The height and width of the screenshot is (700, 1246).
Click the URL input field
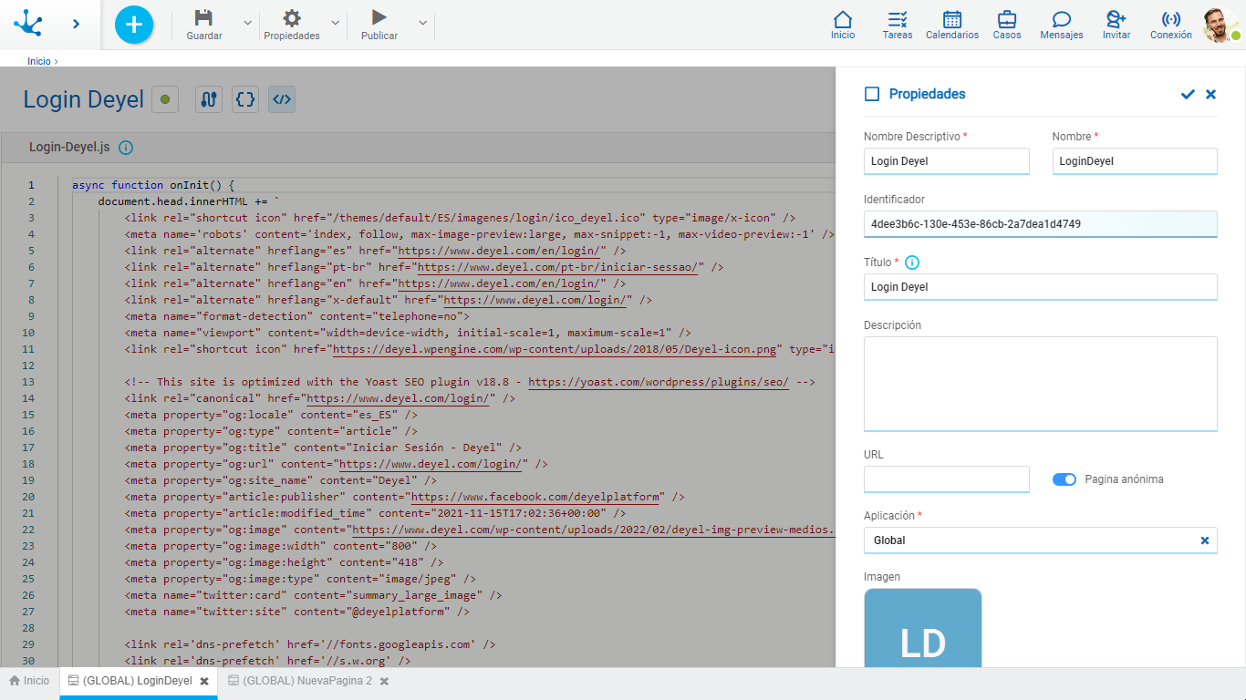click(947, 479)
